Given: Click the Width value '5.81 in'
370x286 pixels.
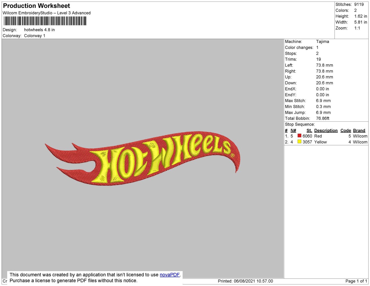Looking at the screenshot, I should (x=361, y=22).
